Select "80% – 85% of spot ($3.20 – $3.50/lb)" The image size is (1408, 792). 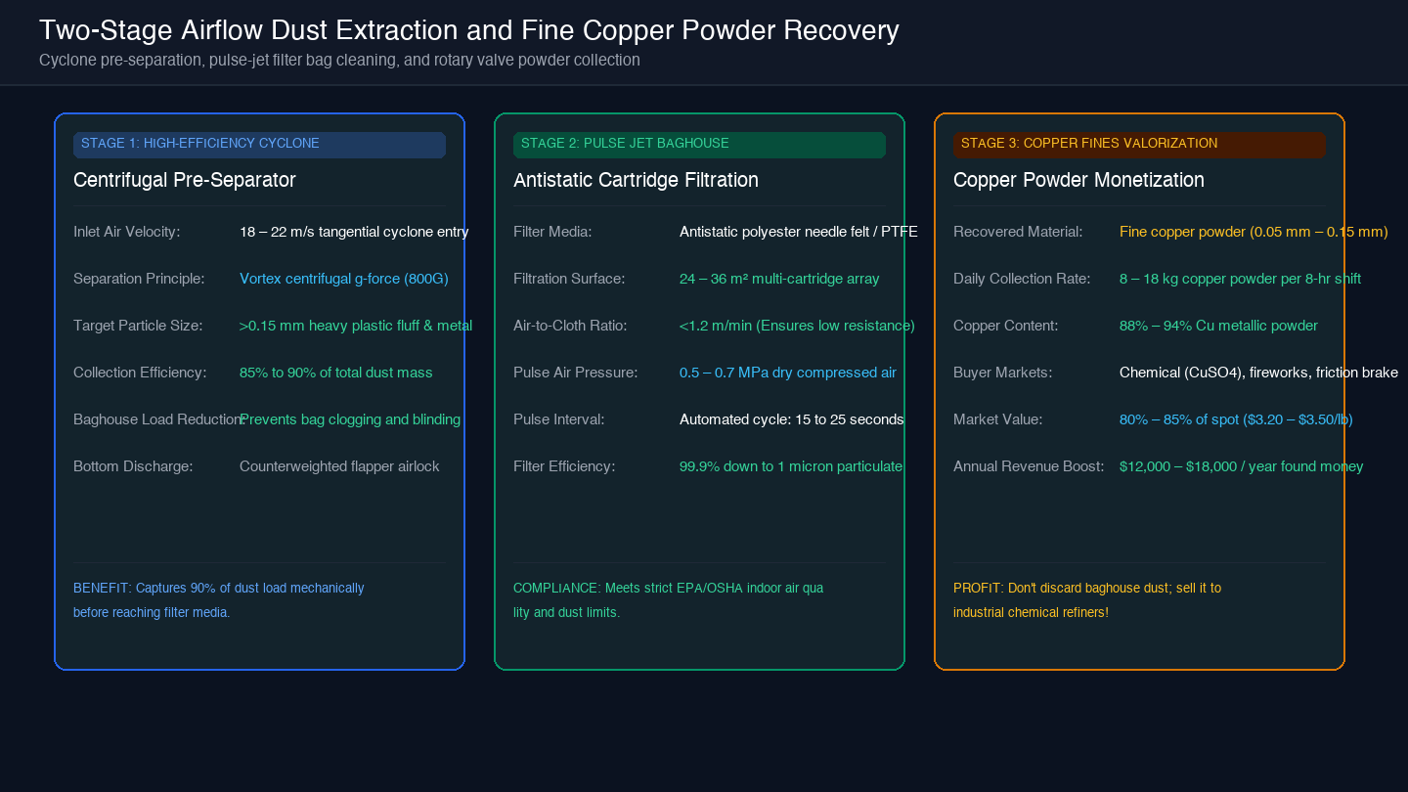pyautogui.click(x=1236, y=419)
